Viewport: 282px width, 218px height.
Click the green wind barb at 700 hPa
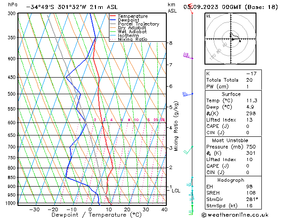188,150
